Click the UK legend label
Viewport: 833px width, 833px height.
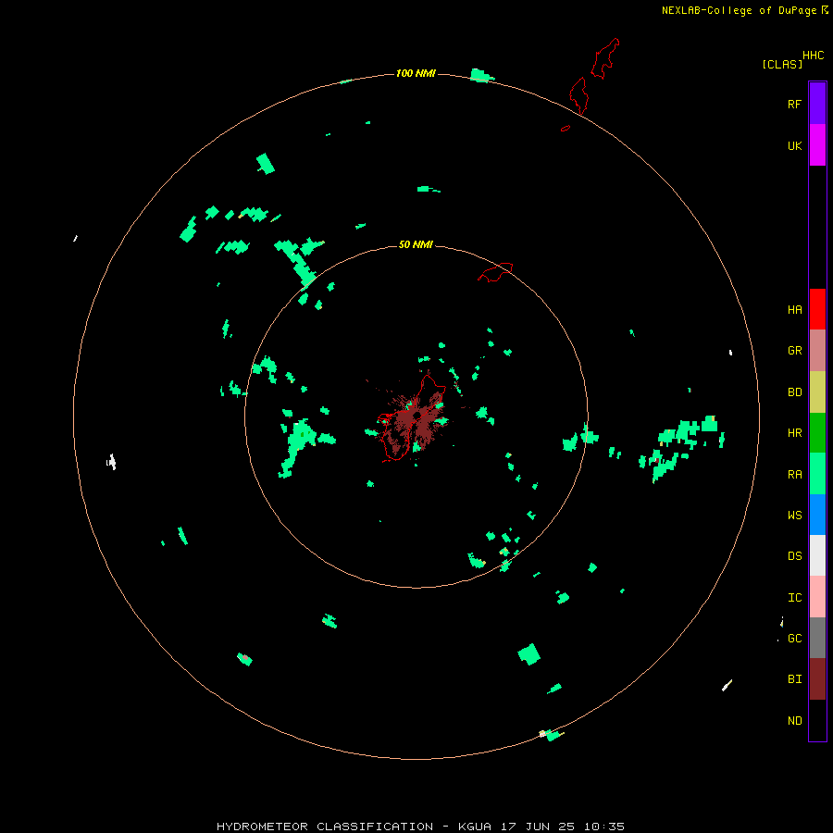(x=794, y=145)
